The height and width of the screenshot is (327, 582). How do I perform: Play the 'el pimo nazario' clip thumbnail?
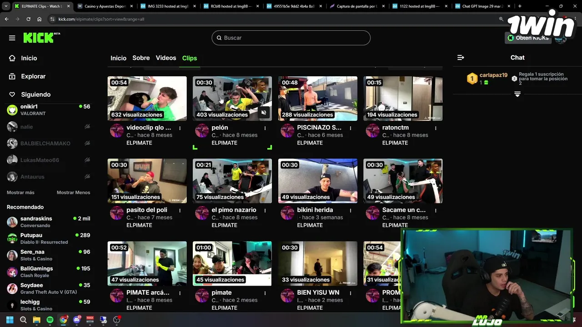pos(232,181)
